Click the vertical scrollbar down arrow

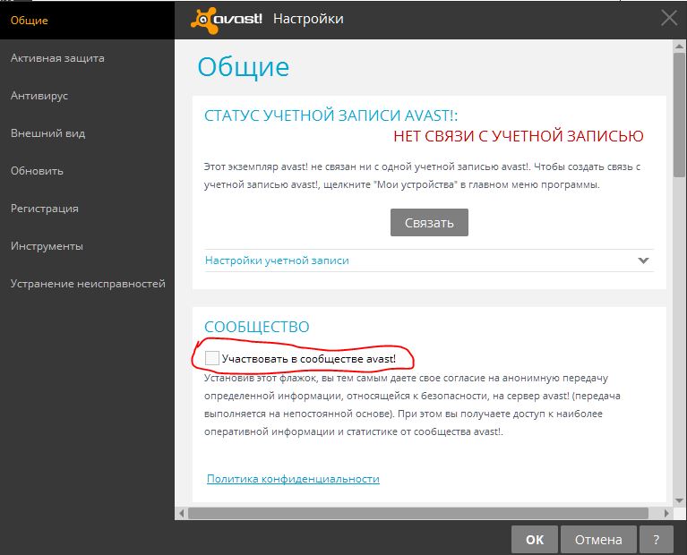point(680,500)
